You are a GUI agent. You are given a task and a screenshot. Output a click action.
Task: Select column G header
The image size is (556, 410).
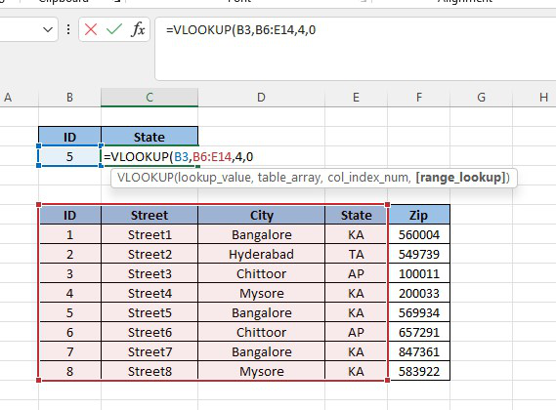(x=481, y=97)
